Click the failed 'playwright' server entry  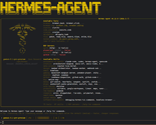[57, 50]
